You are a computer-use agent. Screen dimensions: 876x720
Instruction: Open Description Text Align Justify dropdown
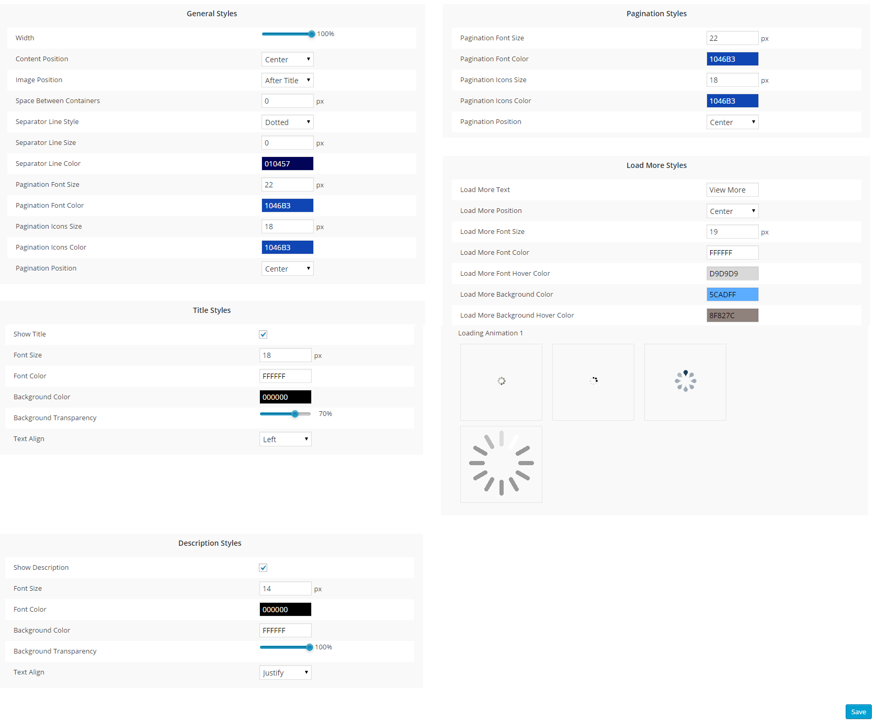click(285, 672)
